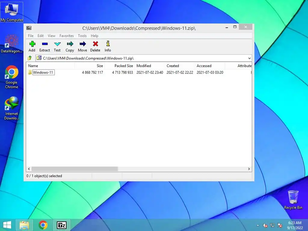Open the Tools menu
The width and height of the screenshot is (308, 231).
(x=82, y=36)
